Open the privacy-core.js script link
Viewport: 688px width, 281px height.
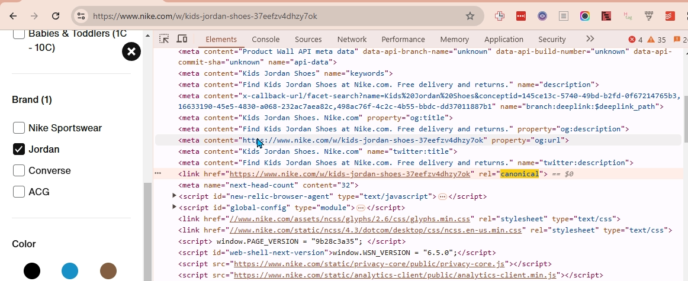coord(369,264)
